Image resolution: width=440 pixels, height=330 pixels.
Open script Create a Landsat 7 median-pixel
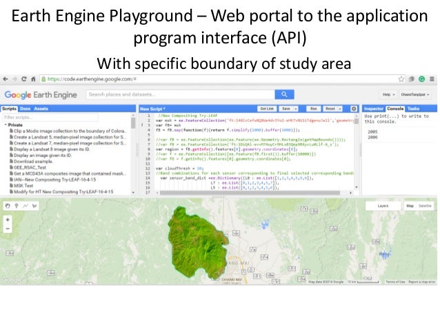(x=68, y=143)
